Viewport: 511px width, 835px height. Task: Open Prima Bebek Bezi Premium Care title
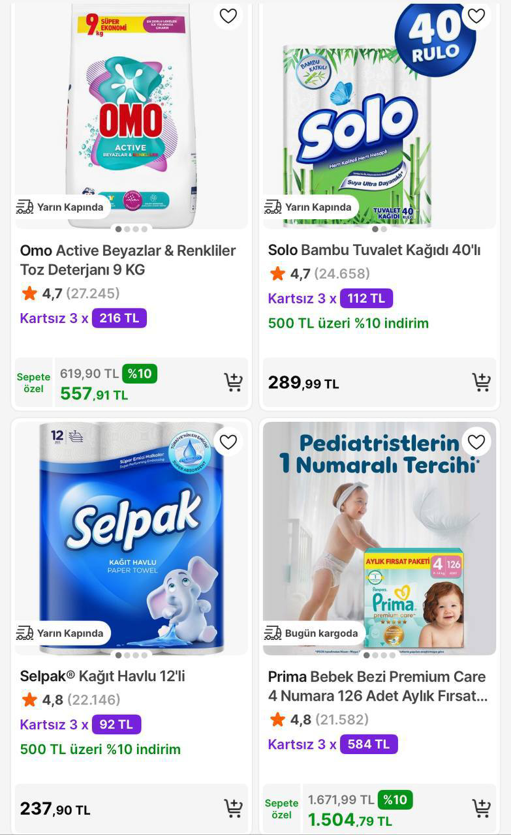(x=377, y=686)
